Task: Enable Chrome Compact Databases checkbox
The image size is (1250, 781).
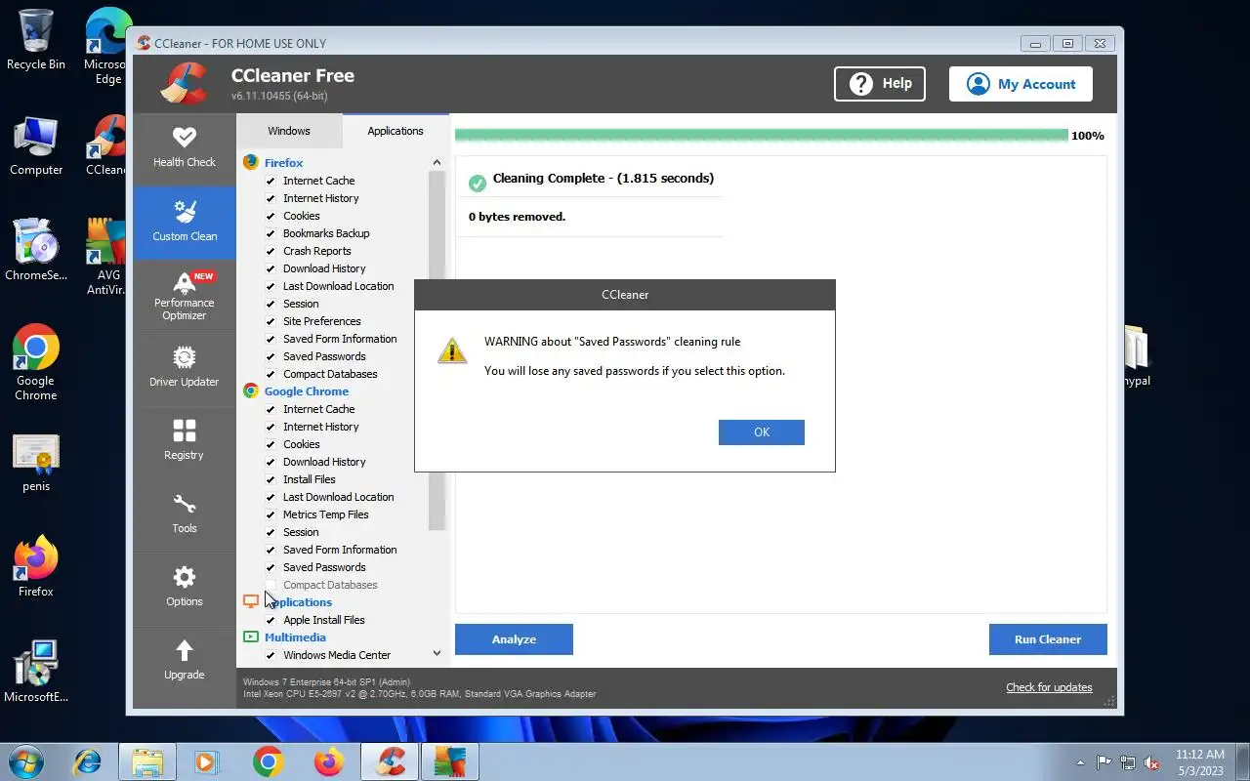Action: (x=271, y=585)
